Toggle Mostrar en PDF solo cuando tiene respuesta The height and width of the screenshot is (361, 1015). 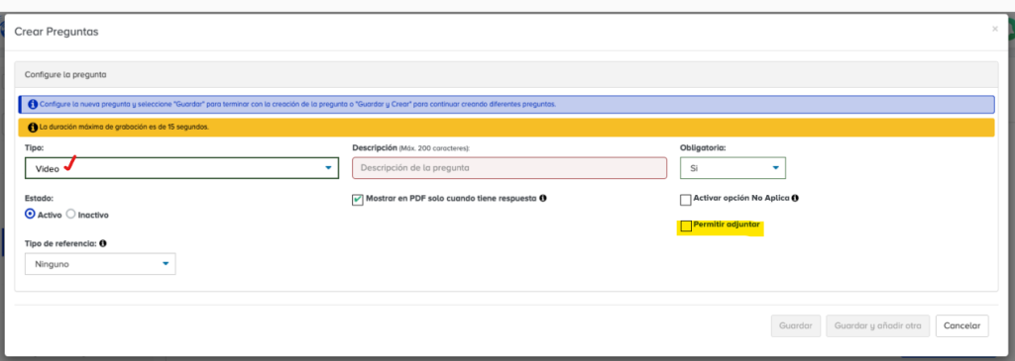click(x=358, y=200)
